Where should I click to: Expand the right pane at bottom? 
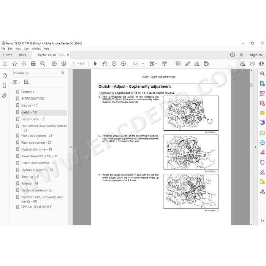[x=263, y=221]
